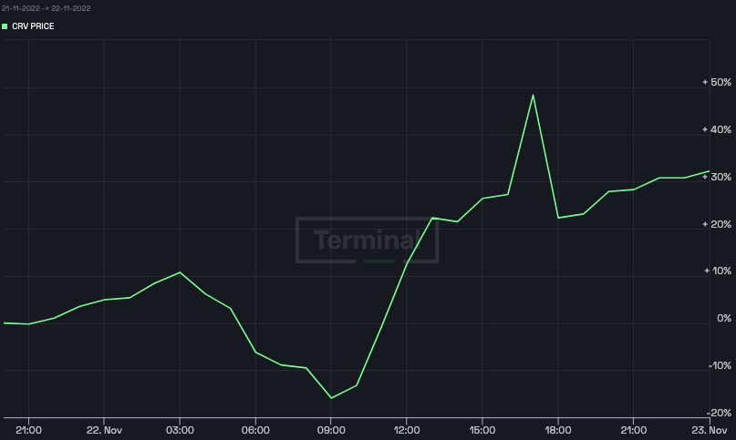The image size is (736, 440).
Task: Click the Terminal watermark logo
Action: (367, 240)
